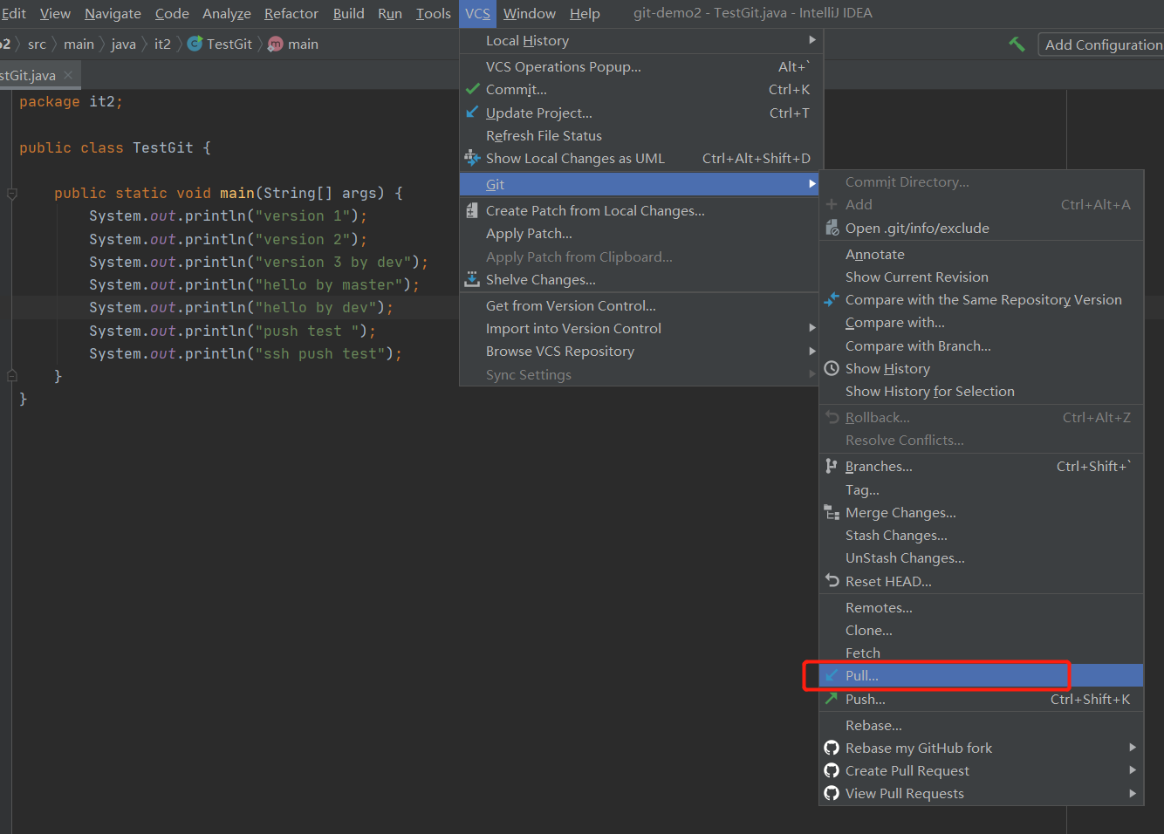
Task: Open the Help menu
Action: point(585,13)
